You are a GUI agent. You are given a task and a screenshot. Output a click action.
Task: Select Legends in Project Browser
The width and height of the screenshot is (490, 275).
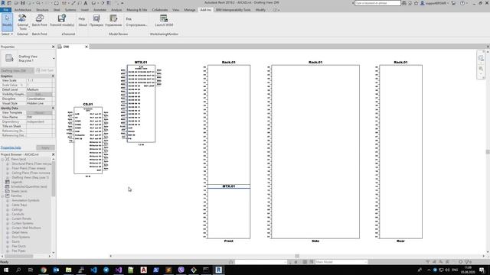coord(16,182)
